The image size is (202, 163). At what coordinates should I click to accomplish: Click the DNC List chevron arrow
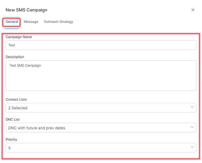[192, 127]
